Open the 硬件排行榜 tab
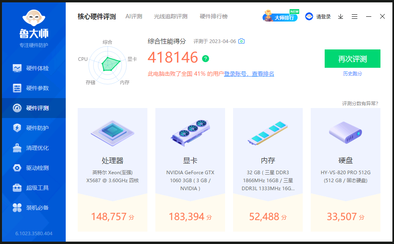This screenshot has height=244, width=394. (x=214, y=17)
